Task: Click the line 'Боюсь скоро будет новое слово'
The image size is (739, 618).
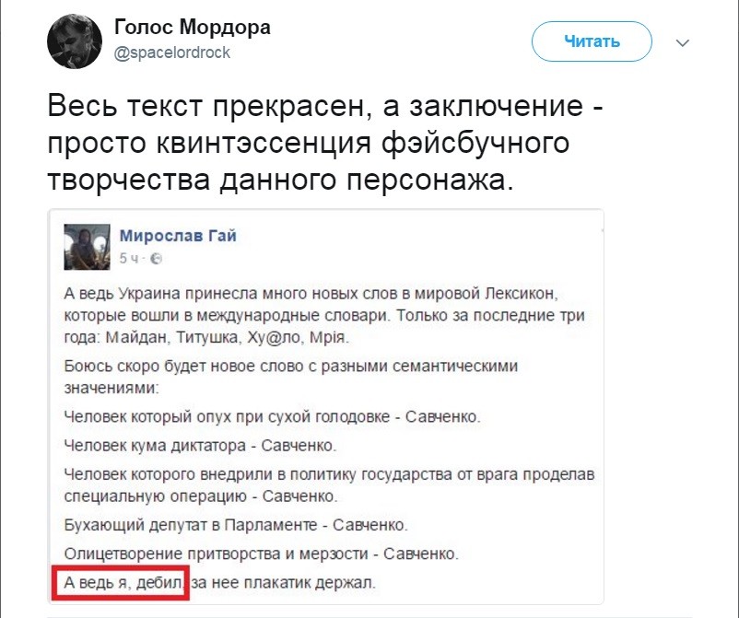Action: click(291, 366)
